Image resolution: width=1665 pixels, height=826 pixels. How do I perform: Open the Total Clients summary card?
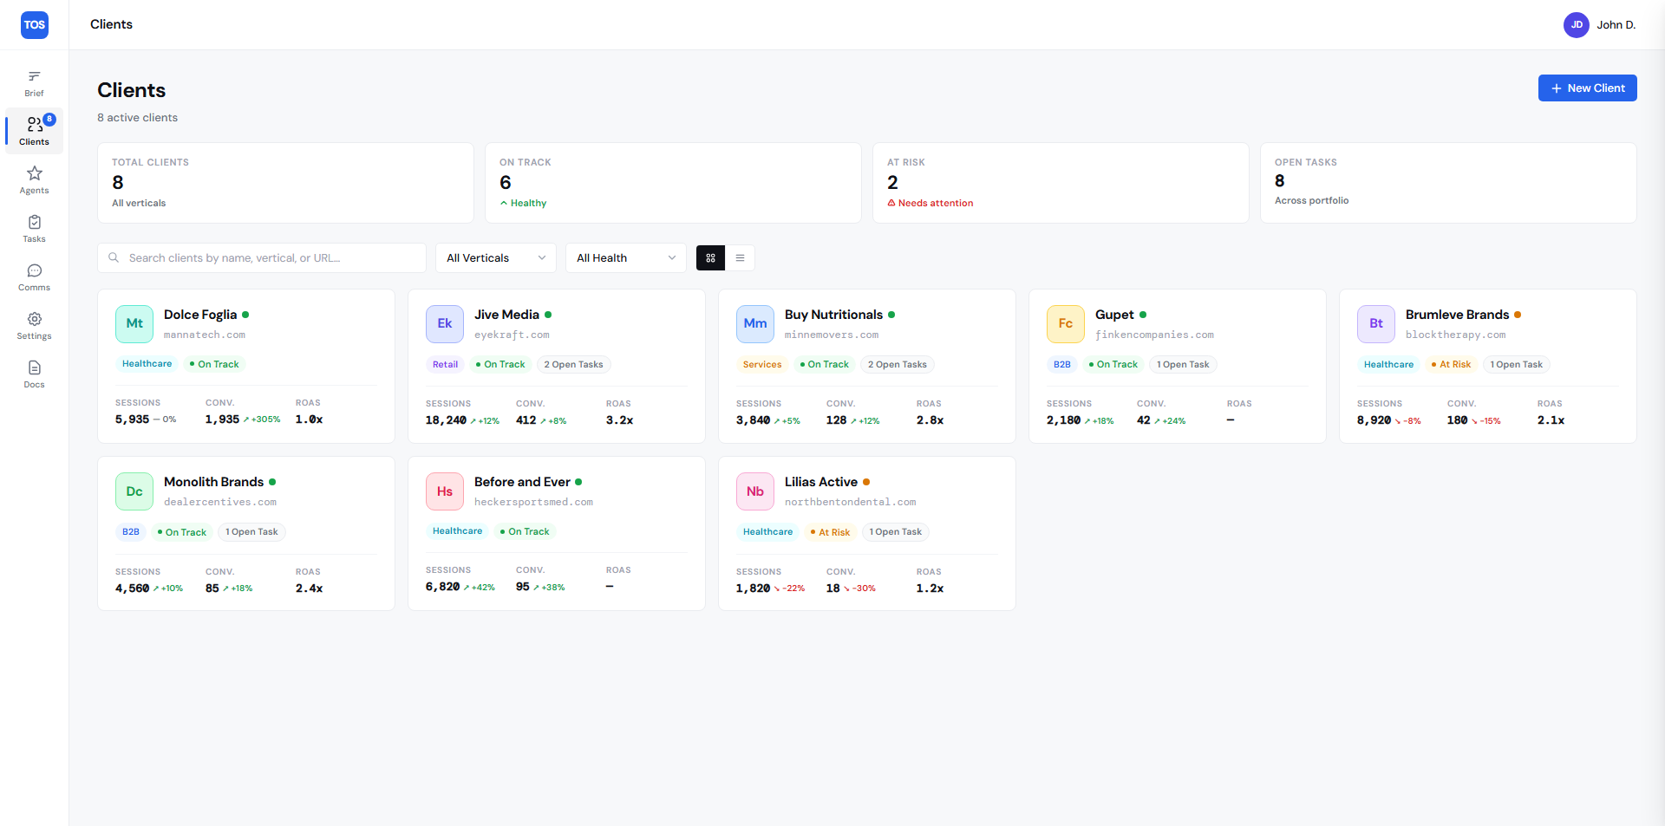point(285,183)
